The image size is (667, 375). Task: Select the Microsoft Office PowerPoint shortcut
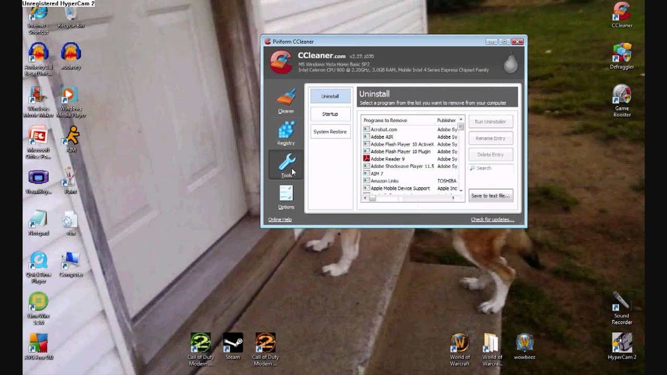pyautogui.click(x=38, y=142)
